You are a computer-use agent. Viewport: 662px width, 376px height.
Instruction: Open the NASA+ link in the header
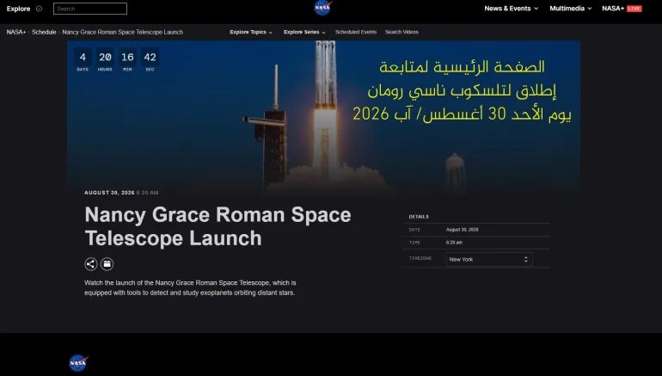point(613,8)
